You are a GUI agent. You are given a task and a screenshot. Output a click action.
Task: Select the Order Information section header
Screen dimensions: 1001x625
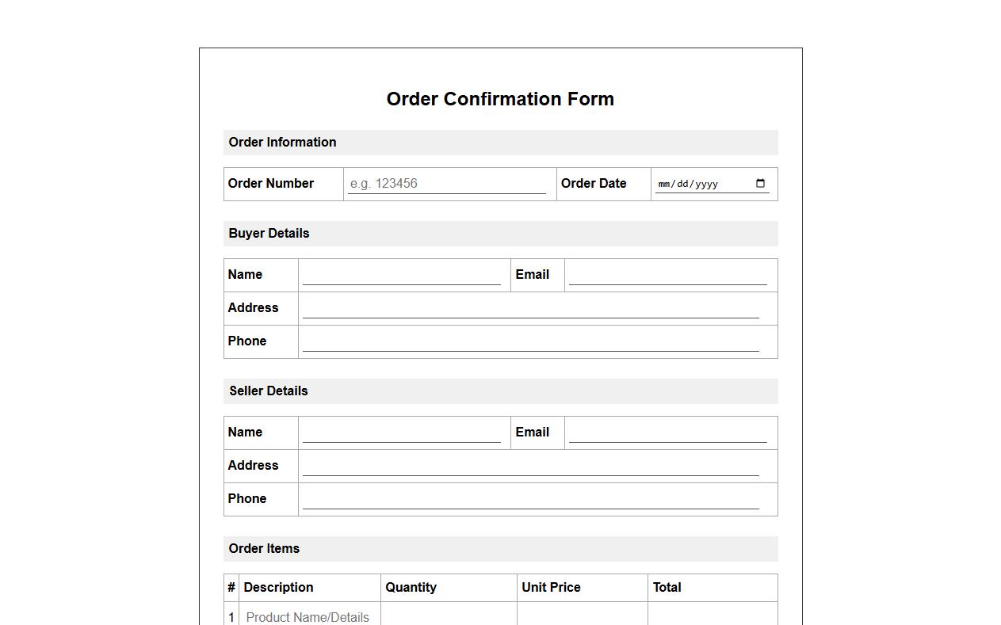point(282,142)
